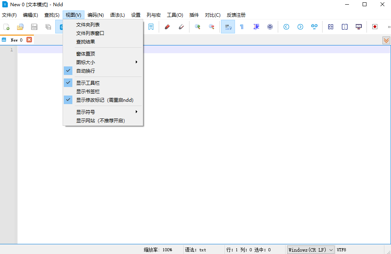391x254 pixels.
Task: Open the 编辑(E) menu
Action: pyautogui.click(x=30, y=15)
